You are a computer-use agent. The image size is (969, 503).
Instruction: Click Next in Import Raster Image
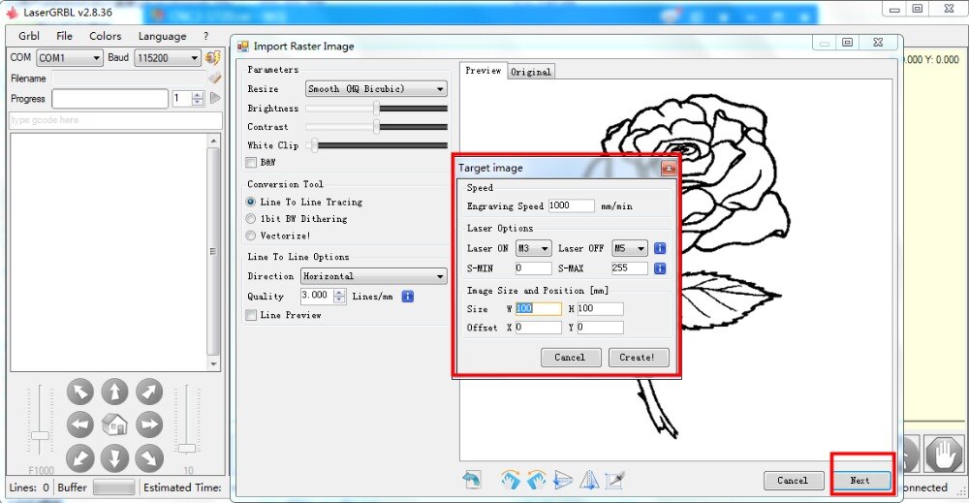pos(860,481)
